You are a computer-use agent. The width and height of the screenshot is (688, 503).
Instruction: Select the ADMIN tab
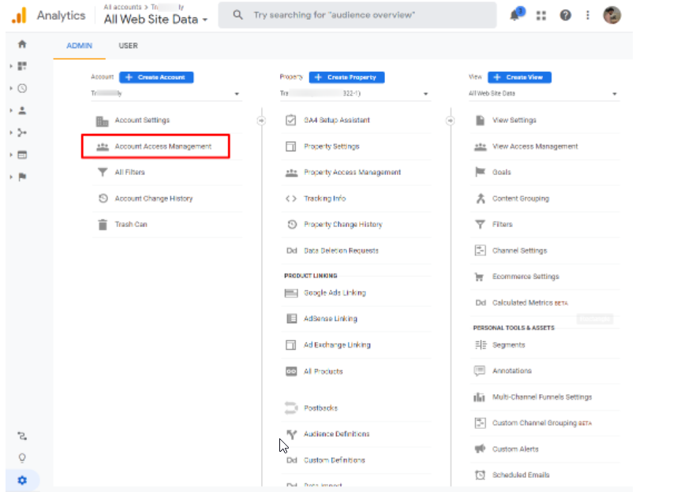point(79,46)
